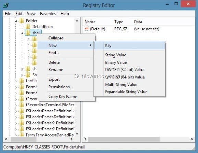Expand the Fsrm.FsrmAccessDeniedRe key
Screen dimensions: 198x153
tap(16, 135)
